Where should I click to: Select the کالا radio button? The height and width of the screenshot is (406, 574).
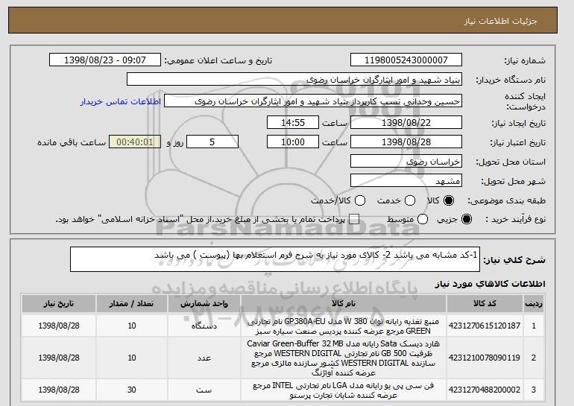pyautogui.click(x=449, y=200)
